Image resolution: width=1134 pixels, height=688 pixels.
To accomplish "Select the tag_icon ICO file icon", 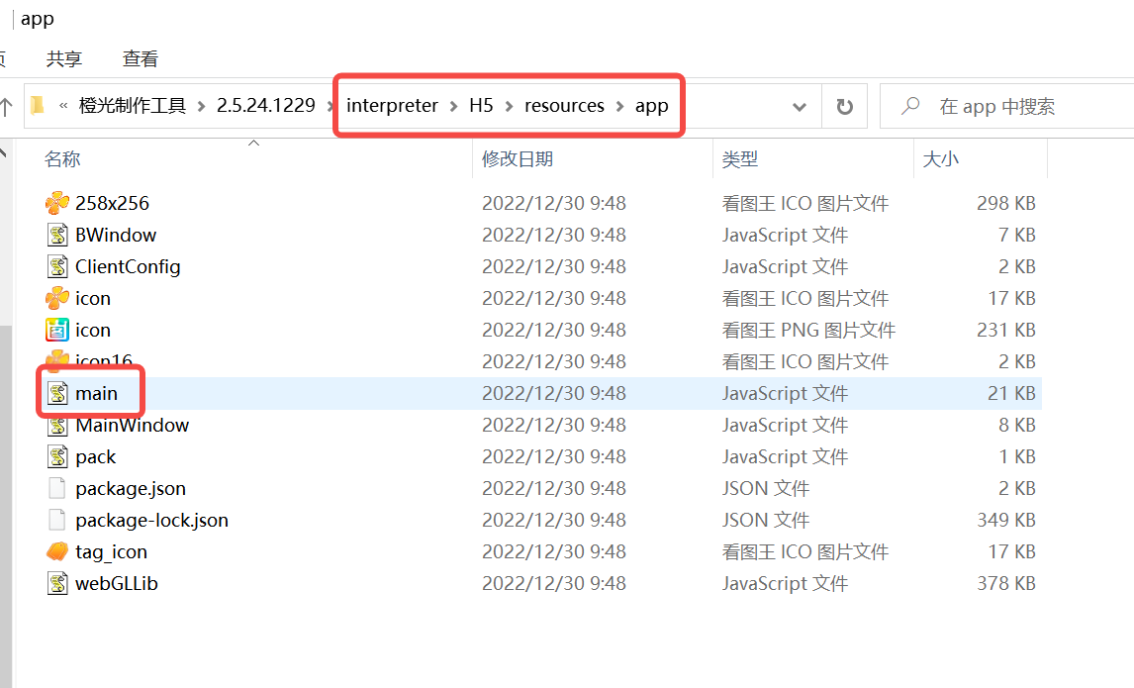I will [57, 551].
